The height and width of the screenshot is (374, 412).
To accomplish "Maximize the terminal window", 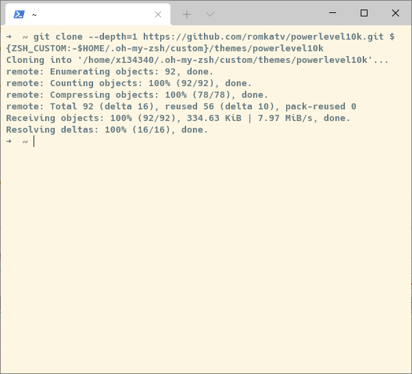I will tap(364, 13).
